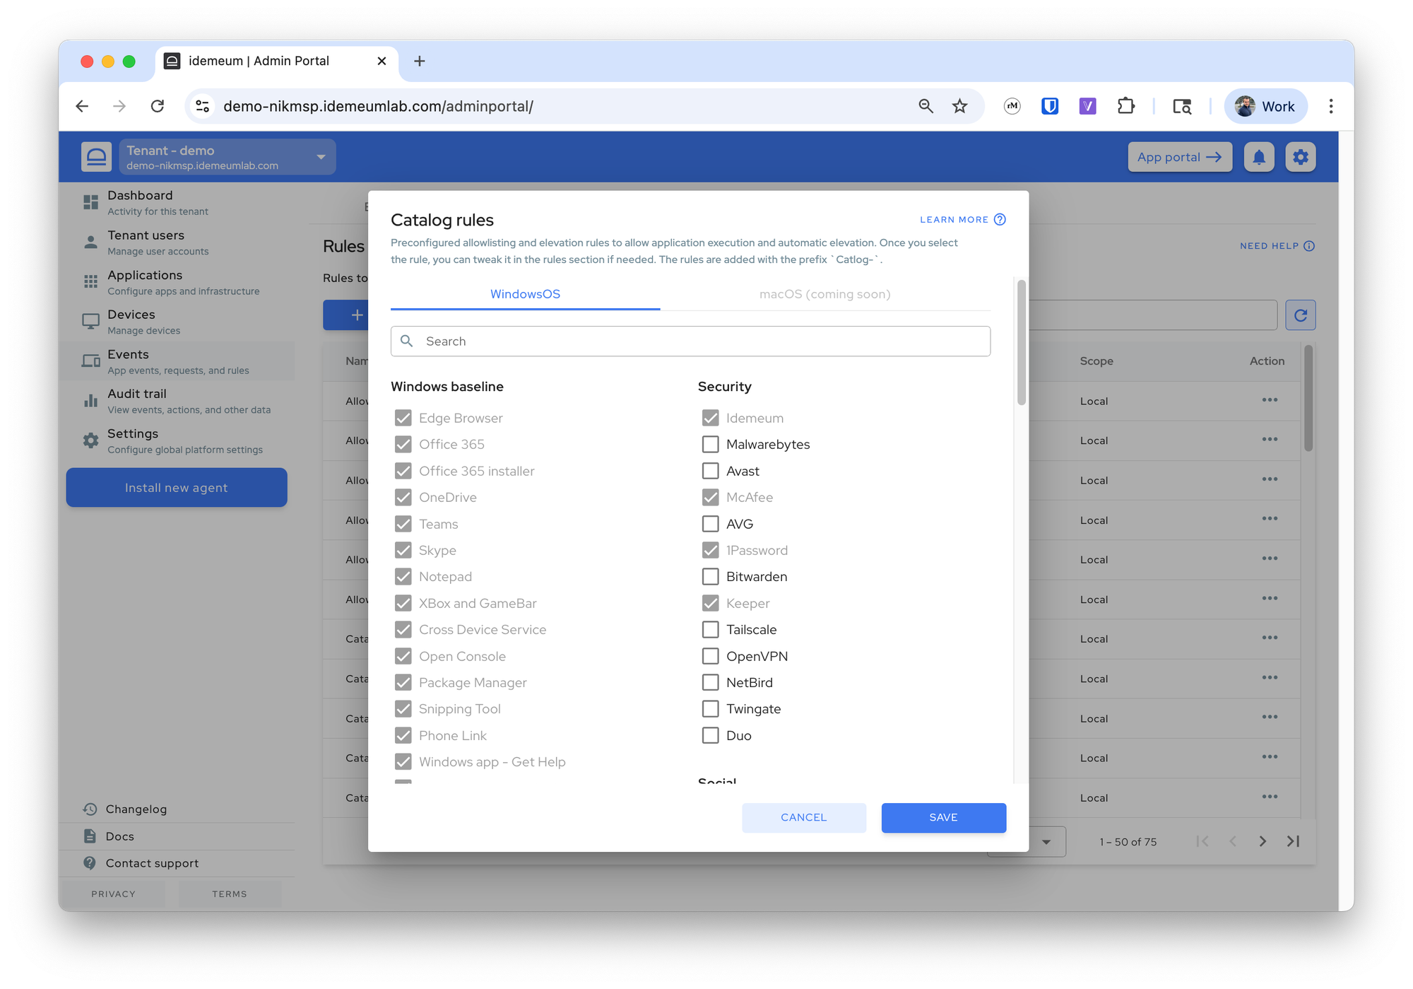1413x989 pixels.
Task: Open a new browser tab
Action: 419,61
